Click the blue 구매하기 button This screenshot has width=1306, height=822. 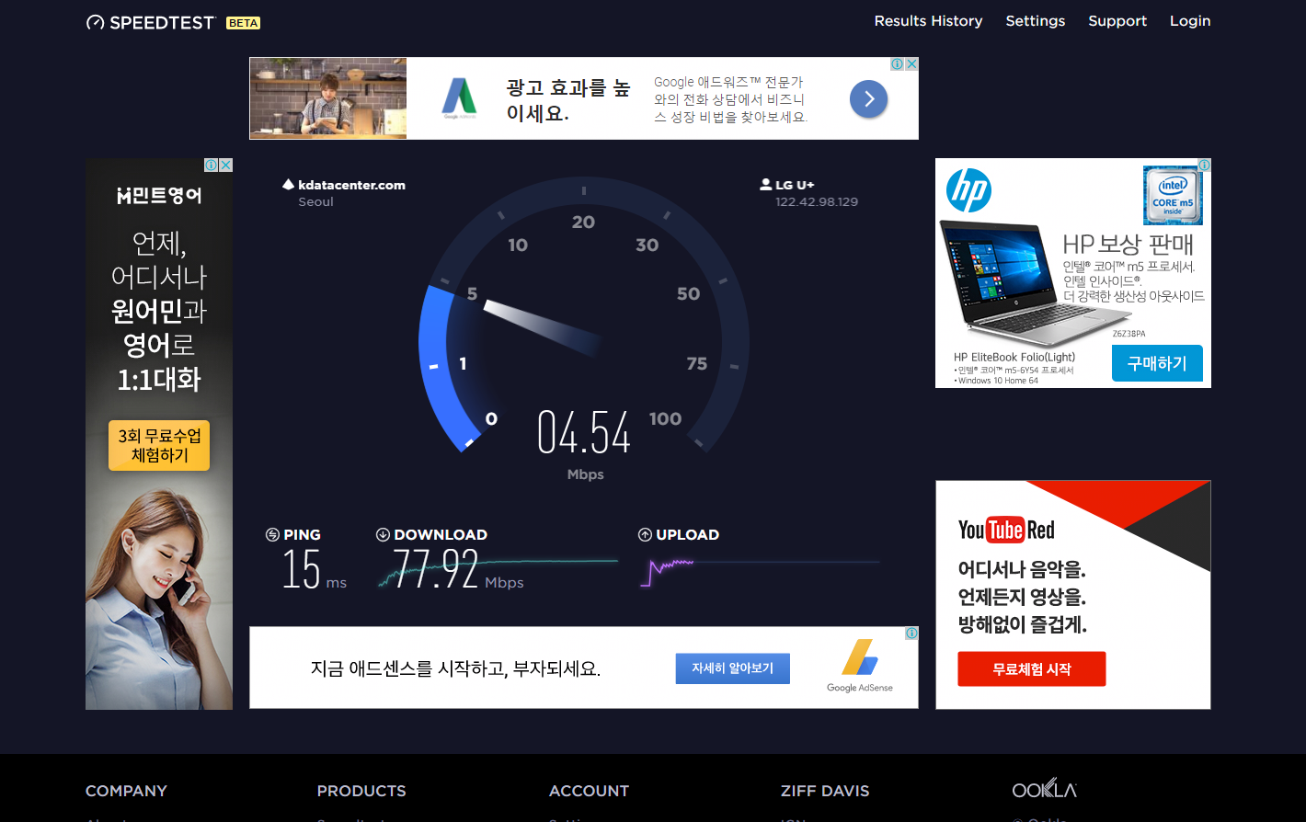(x=1157, y=363)
